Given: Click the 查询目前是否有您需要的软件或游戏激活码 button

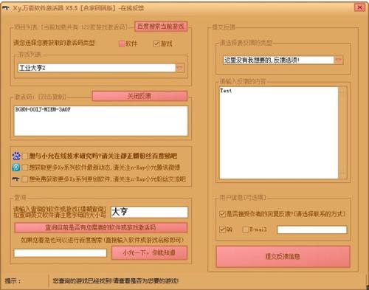Looking at the screenshot, I should click(x=101, y=227).
